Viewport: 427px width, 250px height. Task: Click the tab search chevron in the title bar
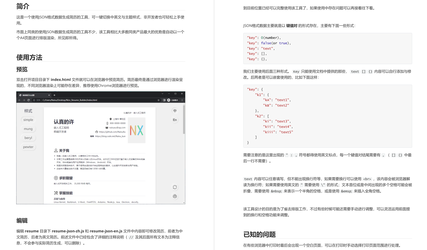(163, 94)
